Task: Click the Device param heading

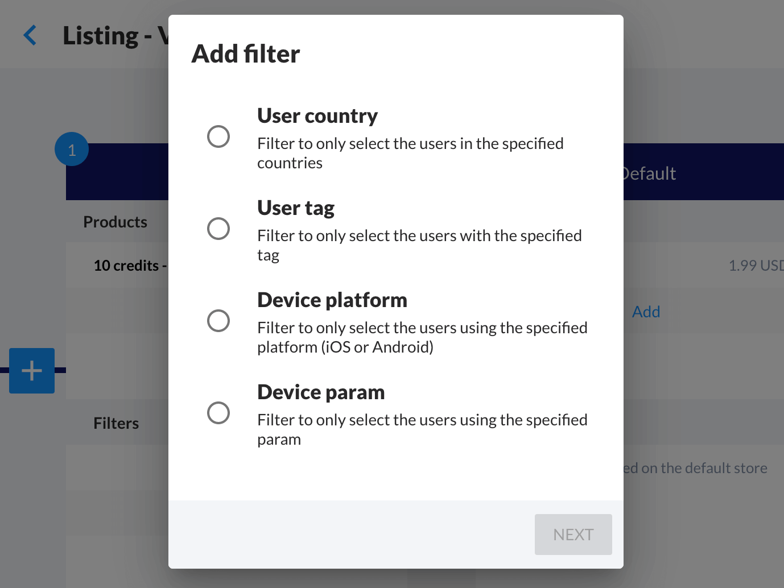Action: pos(321,392)
